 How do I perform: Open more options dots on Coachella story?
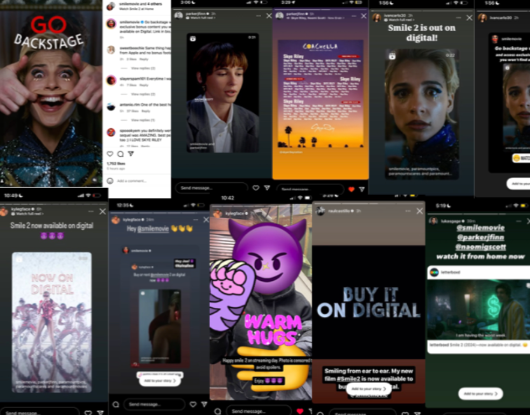(353, 16)
